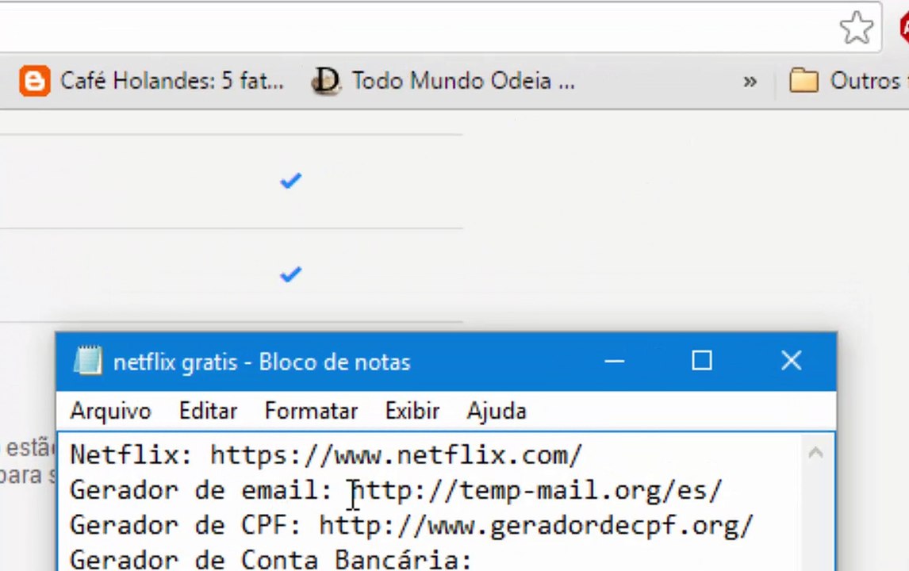Close the netflix gratis Notepad window

792,361
